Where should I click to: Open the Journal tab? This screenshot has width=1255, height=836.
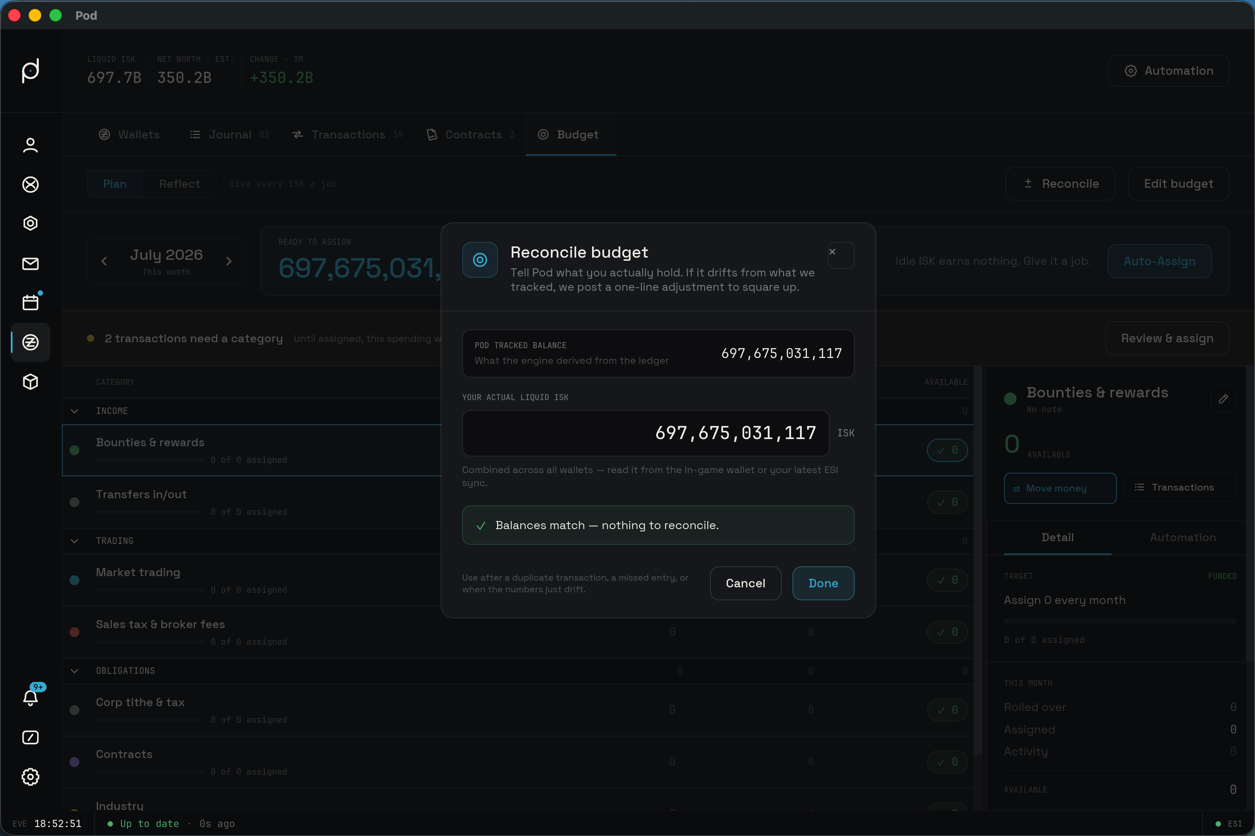(229, 134)
